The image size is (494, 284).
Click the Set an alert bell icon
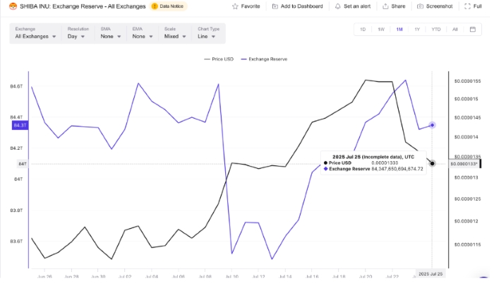[338, 6]
